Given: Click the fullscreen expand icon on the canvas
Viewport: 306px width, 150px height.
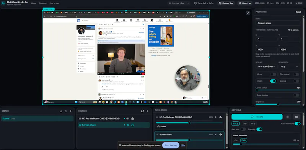Looking at the screenshot, I should (x=248, y=13).
